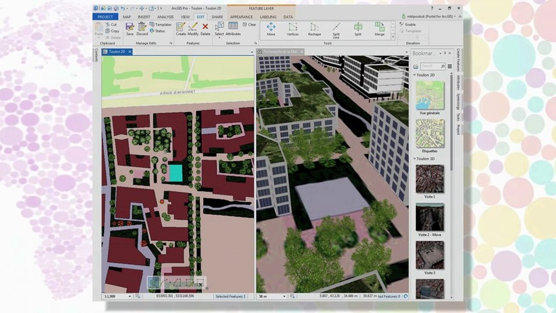Click the Modify features icon

193,27
